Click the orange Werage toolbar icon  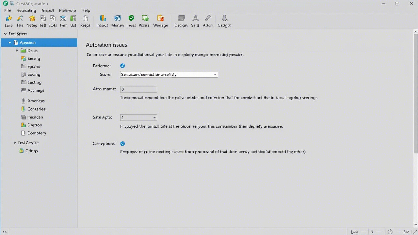tap(160, 19)
